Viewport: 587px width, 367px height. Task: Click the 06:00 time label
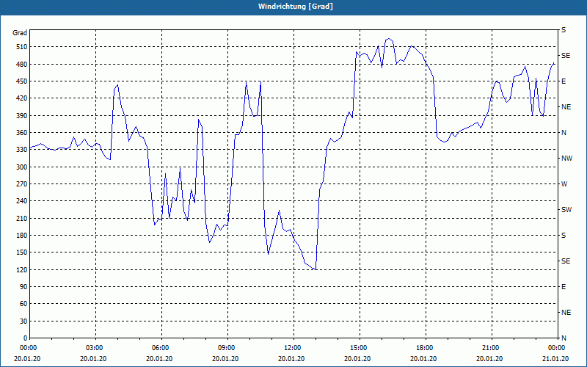161,348
